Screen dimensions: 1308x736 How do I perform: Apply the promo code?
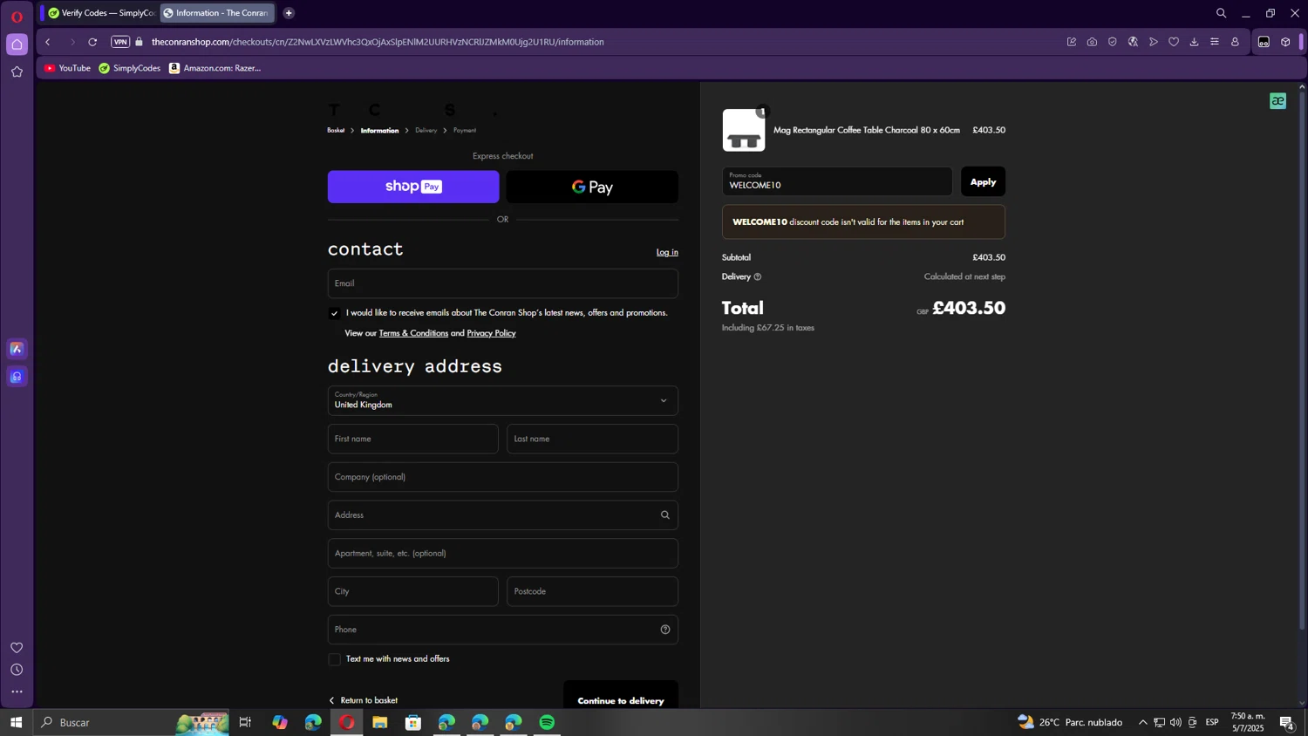click(x=983, y=181)
